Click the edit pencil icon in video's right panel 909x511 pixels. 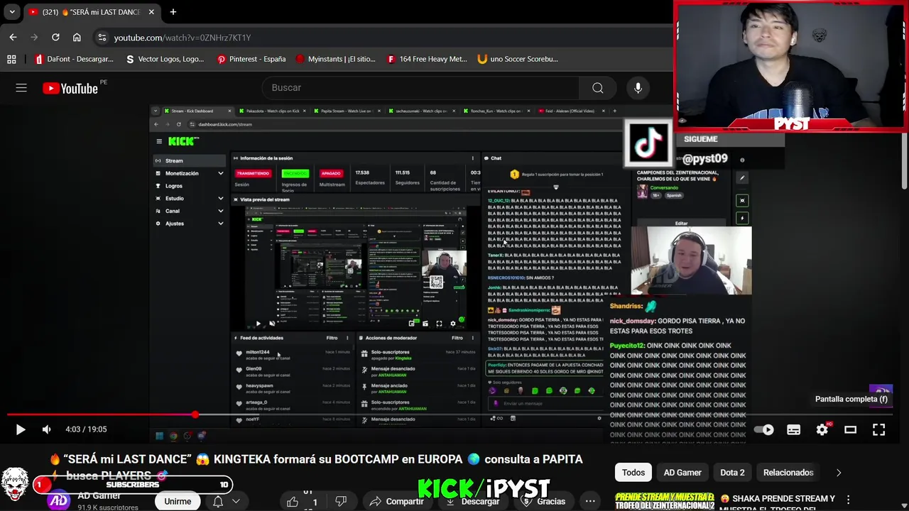point(742,178)
